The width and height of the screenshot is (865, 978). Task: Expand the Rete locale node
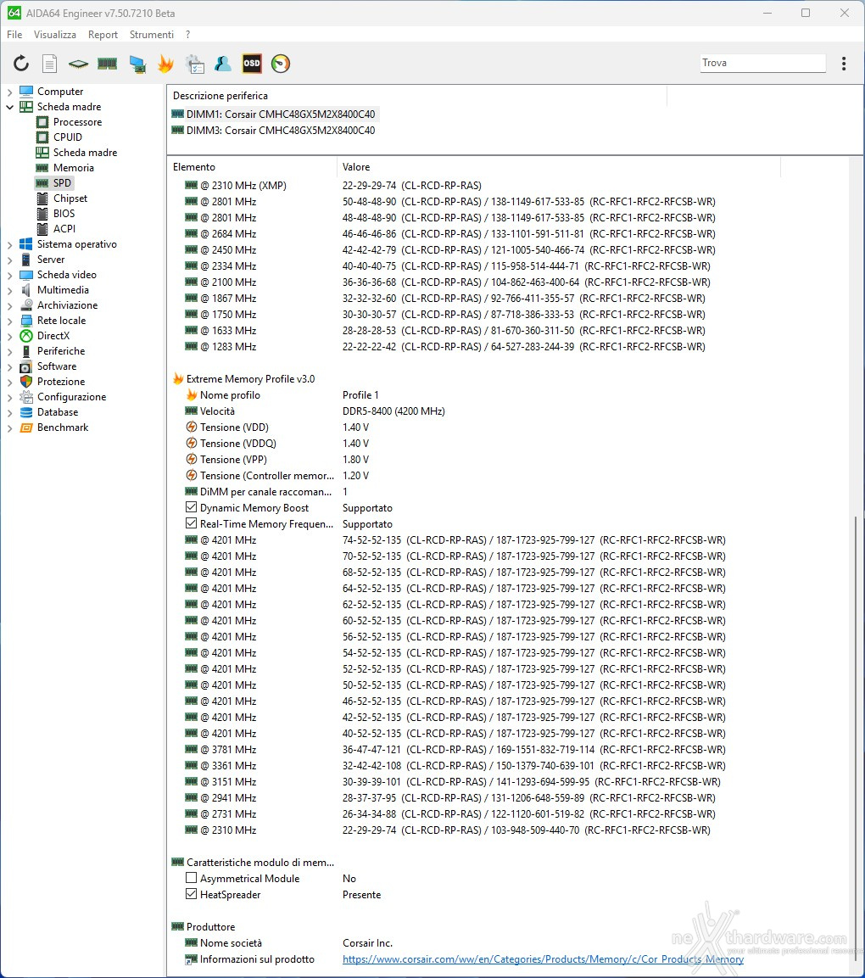9,321
